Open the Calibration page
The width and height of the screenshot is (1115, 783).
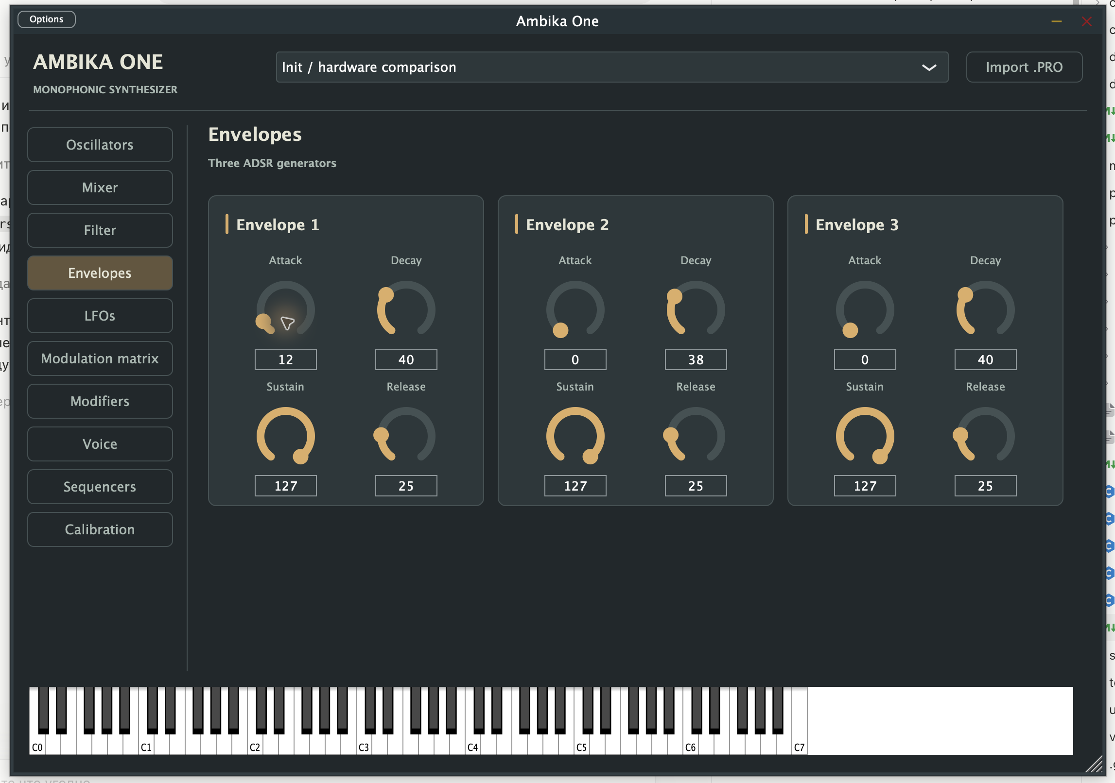[100, 529]
